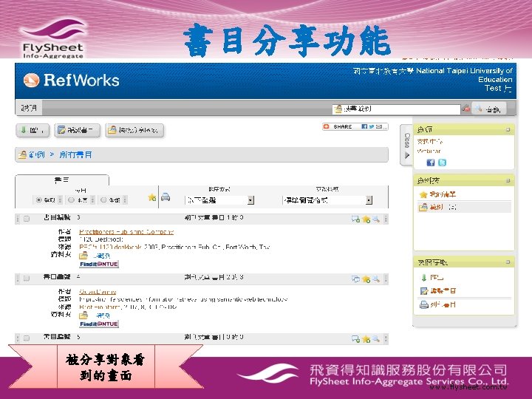Select the middle 本頁 page radio button
532x399 pixels.
[x=71, y=199]
